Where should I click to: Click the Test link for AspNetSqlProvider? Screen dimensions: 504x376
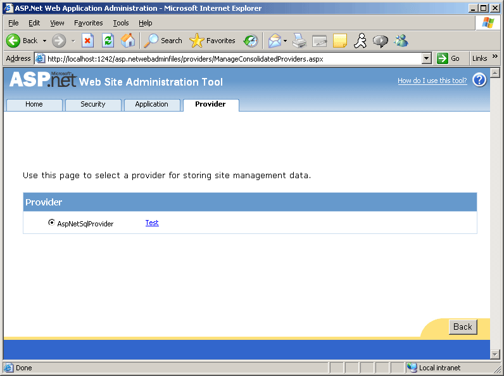[152, 223]
